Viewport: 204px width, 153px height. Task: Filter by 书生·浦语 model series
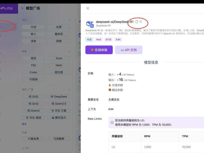[x=33, y=118]
